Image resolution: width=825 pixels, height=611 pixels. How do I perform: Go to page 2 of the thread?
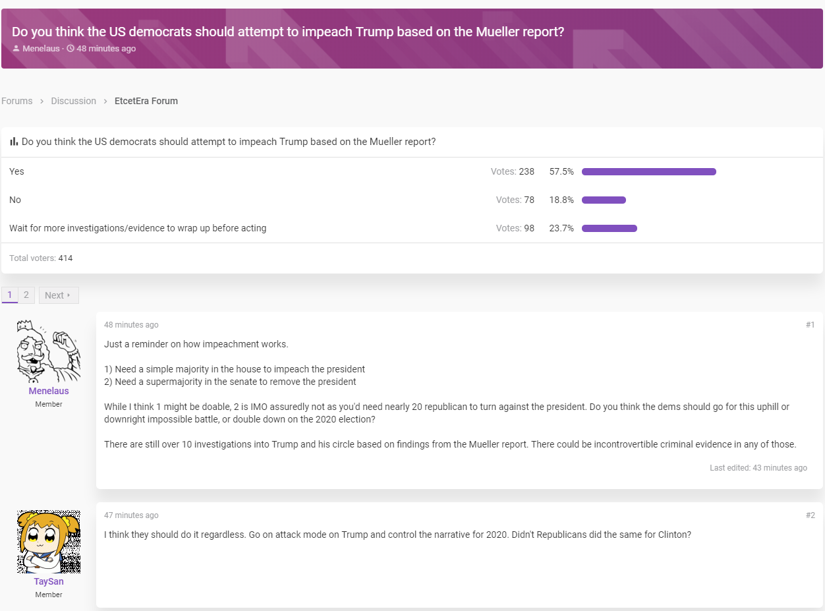click(x=26, y=295)
